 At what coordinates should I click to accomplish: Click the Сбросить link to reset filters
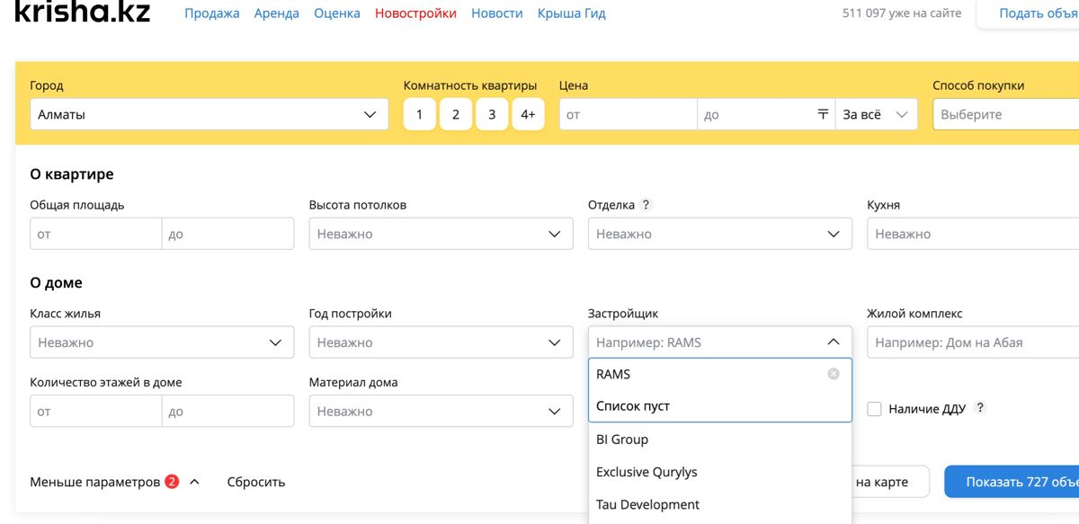coord(255,482)
